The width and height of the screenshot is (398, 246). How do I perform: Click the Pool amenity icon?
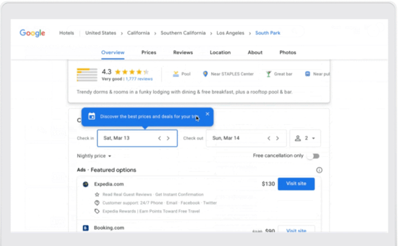point(176,74)
